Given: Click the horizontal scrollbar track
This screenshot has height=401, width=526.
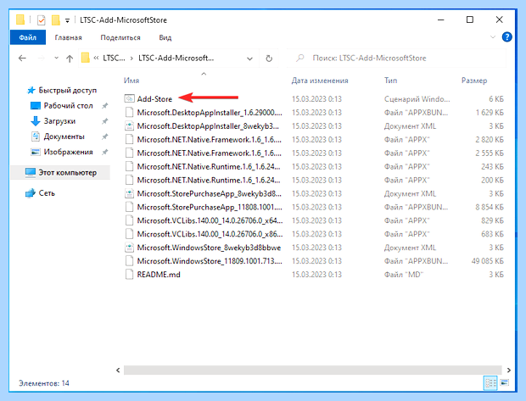Looking at the screenshot, I should point(313,370).
